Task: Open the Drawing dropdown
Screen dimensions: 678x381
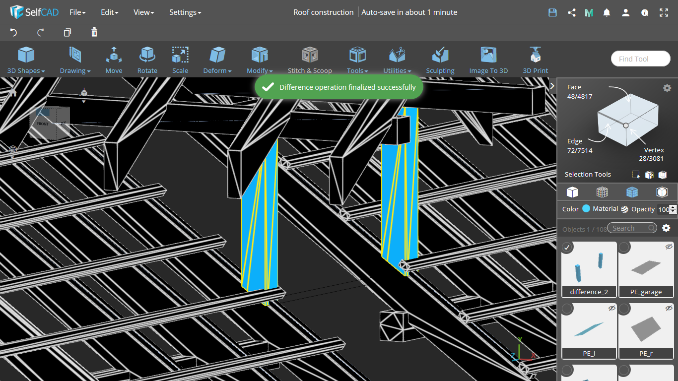Action: 75,60
